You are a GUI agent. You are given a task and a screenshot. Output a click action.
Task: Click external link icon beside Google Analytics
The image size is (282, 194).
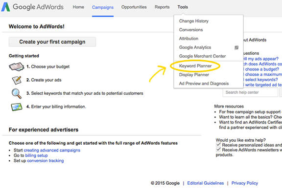[236, 47]
